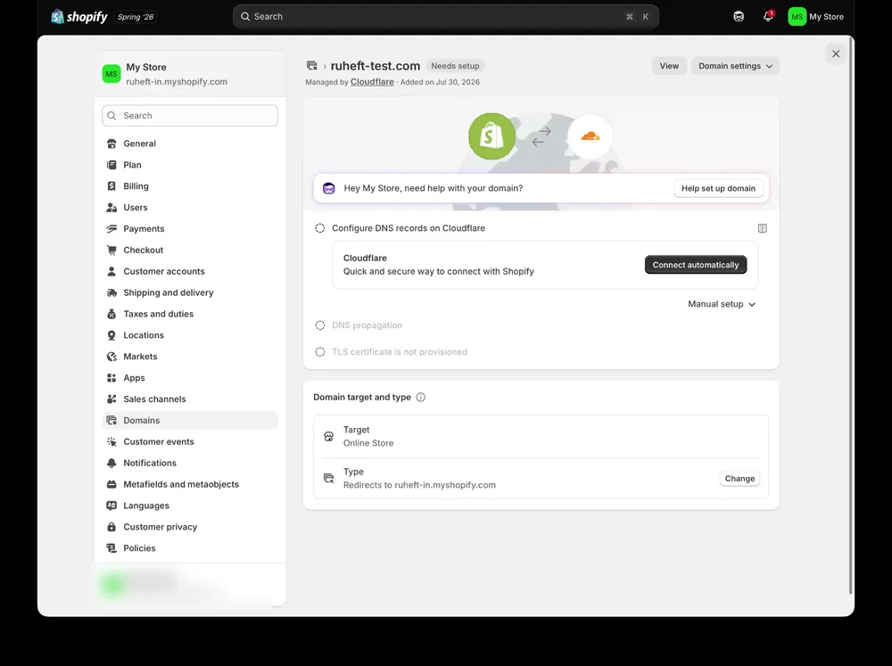Click the View button
892x666 pixels.
click(x=669, y=66)
